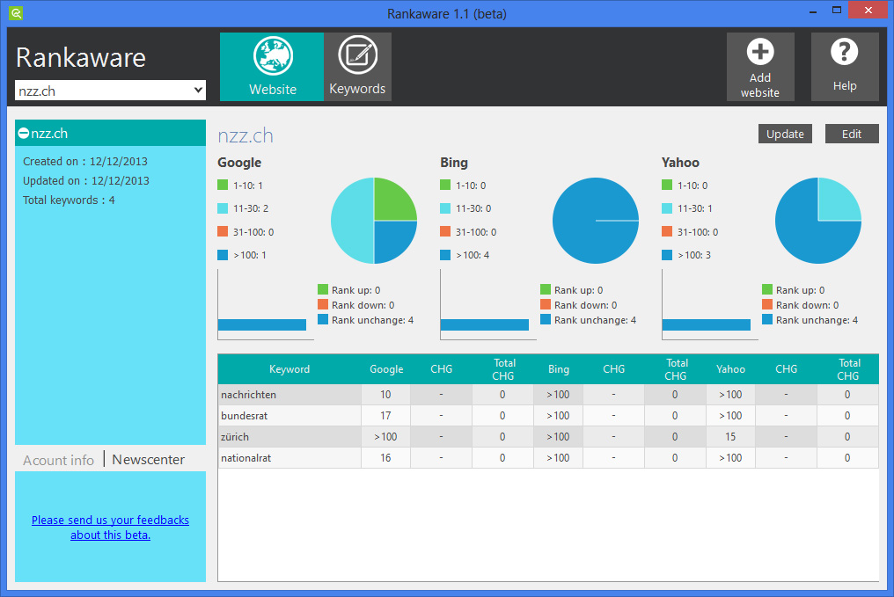Click Google rank 16 for nationalrat
894x597 pixels.
(x=385, y=457)
